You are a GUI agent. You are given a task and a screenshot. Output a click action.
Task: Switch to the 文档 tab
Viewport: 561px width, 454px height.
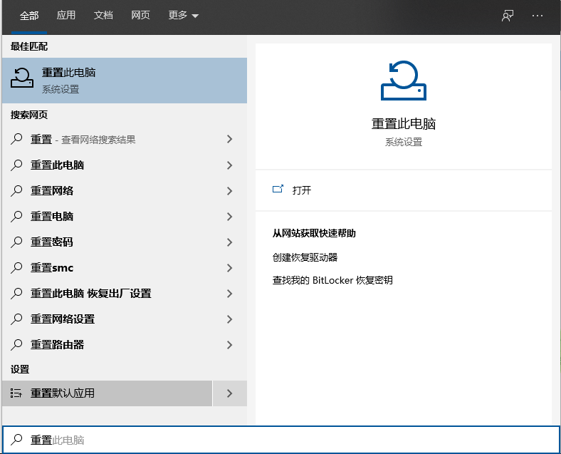click(103, 16)
